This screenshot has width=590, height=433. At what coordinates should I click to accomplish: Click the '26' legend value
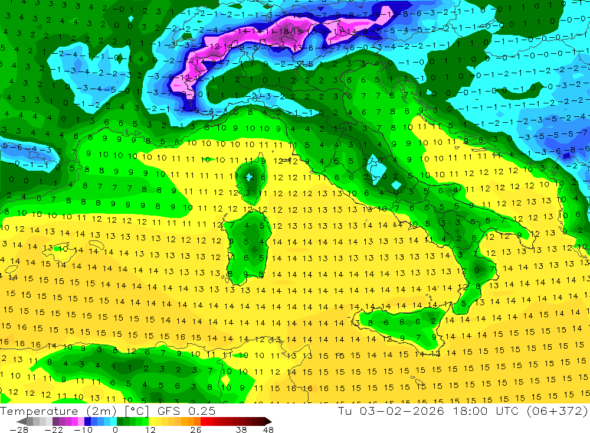coord(196,430)
